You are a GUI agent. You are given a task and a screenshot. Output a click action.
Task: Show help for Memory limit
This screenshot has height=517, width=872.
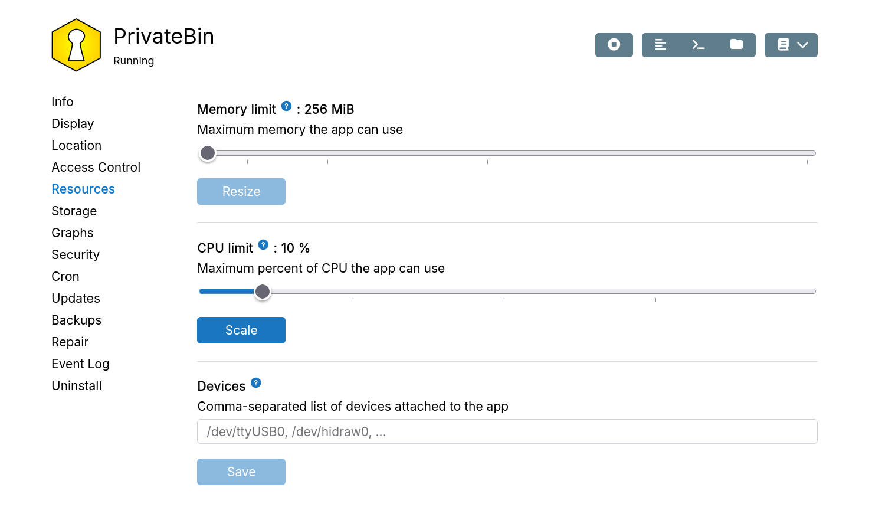click(x=286, y=106)
